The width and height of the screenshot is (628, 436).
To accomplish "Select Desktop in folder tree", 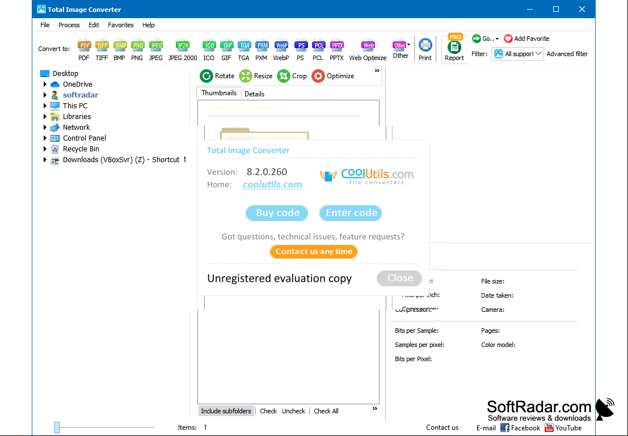I will [59, 74].
